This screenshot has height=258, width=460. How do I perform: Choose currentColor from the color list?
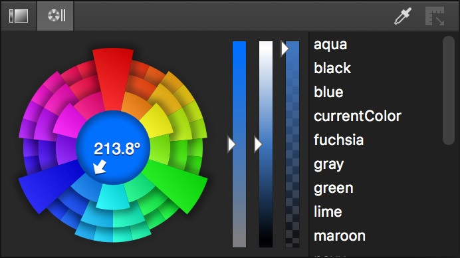pos(358,116)
